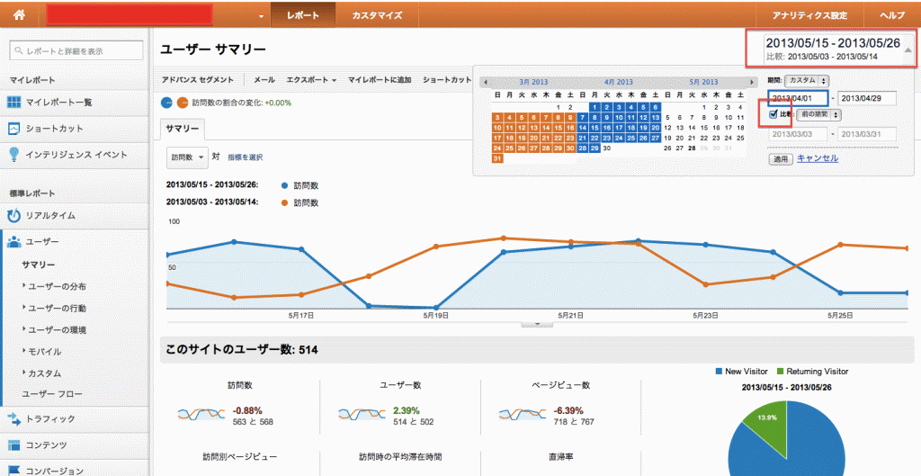Click the ユーザー people icon in sidebar
The height and width of the screenshot is (476, 921).
(x=14, y=242)
